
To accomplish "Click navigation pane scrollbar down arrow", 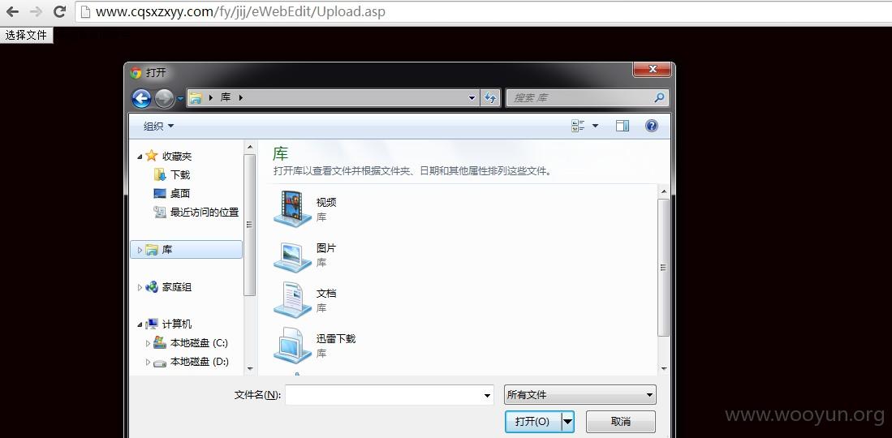I will pos(250,369).
